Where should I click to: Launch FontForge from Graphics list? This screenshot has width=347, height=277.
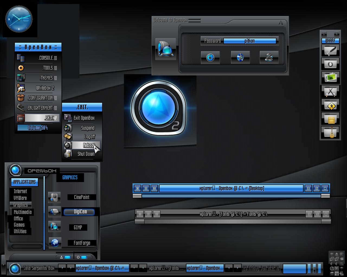coord(82,243)
